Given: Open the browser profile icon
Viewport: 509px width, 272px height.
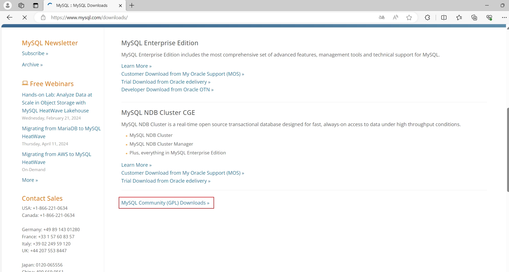Looking at the screenshot, I should 8,5.
